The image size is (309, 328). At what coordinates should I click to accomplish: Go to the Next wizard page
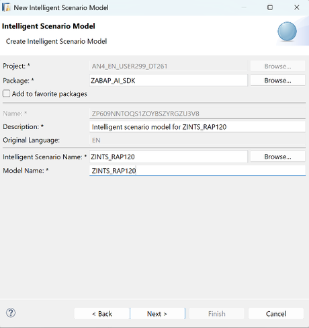pyautogui.click(x=157, y=313)
